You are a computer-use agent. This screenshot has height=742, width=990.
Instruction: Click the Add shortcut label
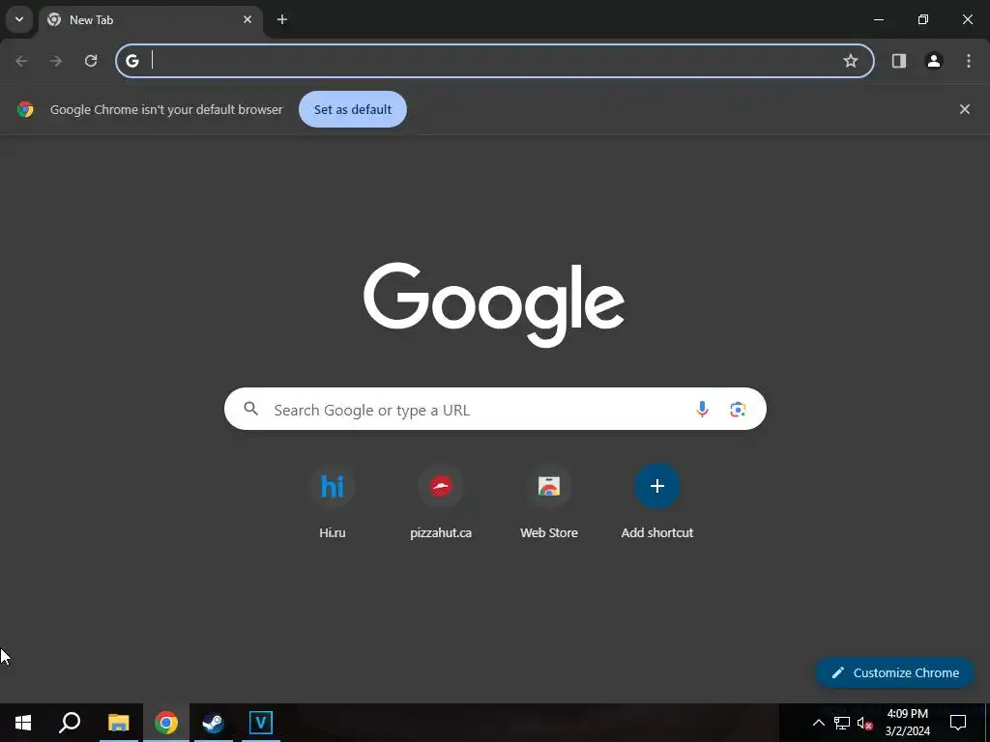click(657, 533)
